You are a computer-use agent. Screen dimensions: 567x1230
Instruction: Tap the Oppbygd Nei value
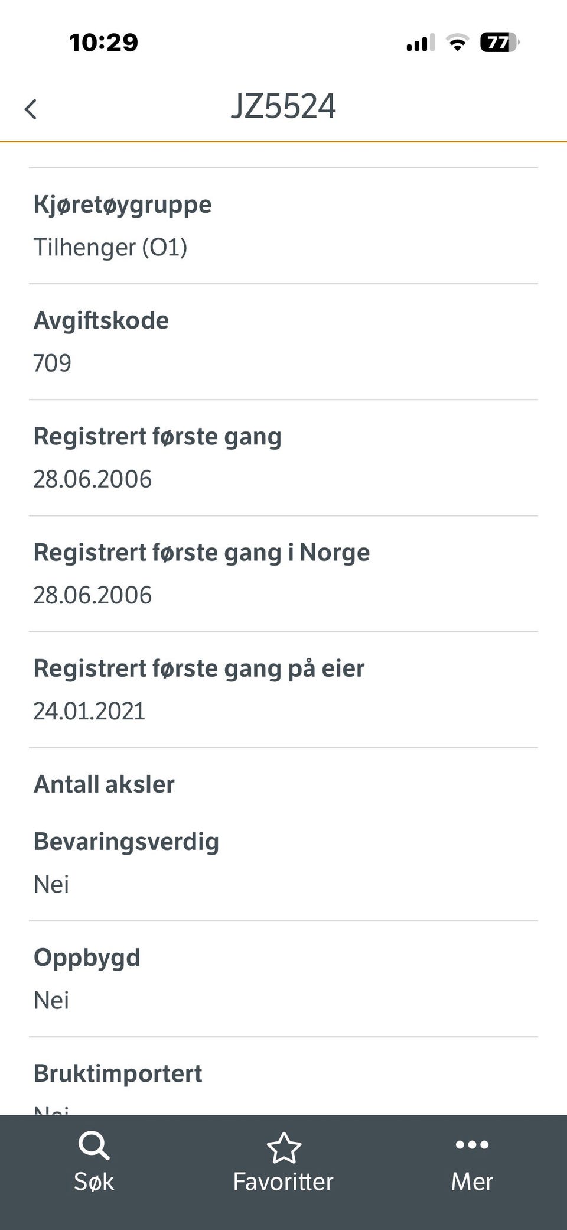coord(51,1000)
